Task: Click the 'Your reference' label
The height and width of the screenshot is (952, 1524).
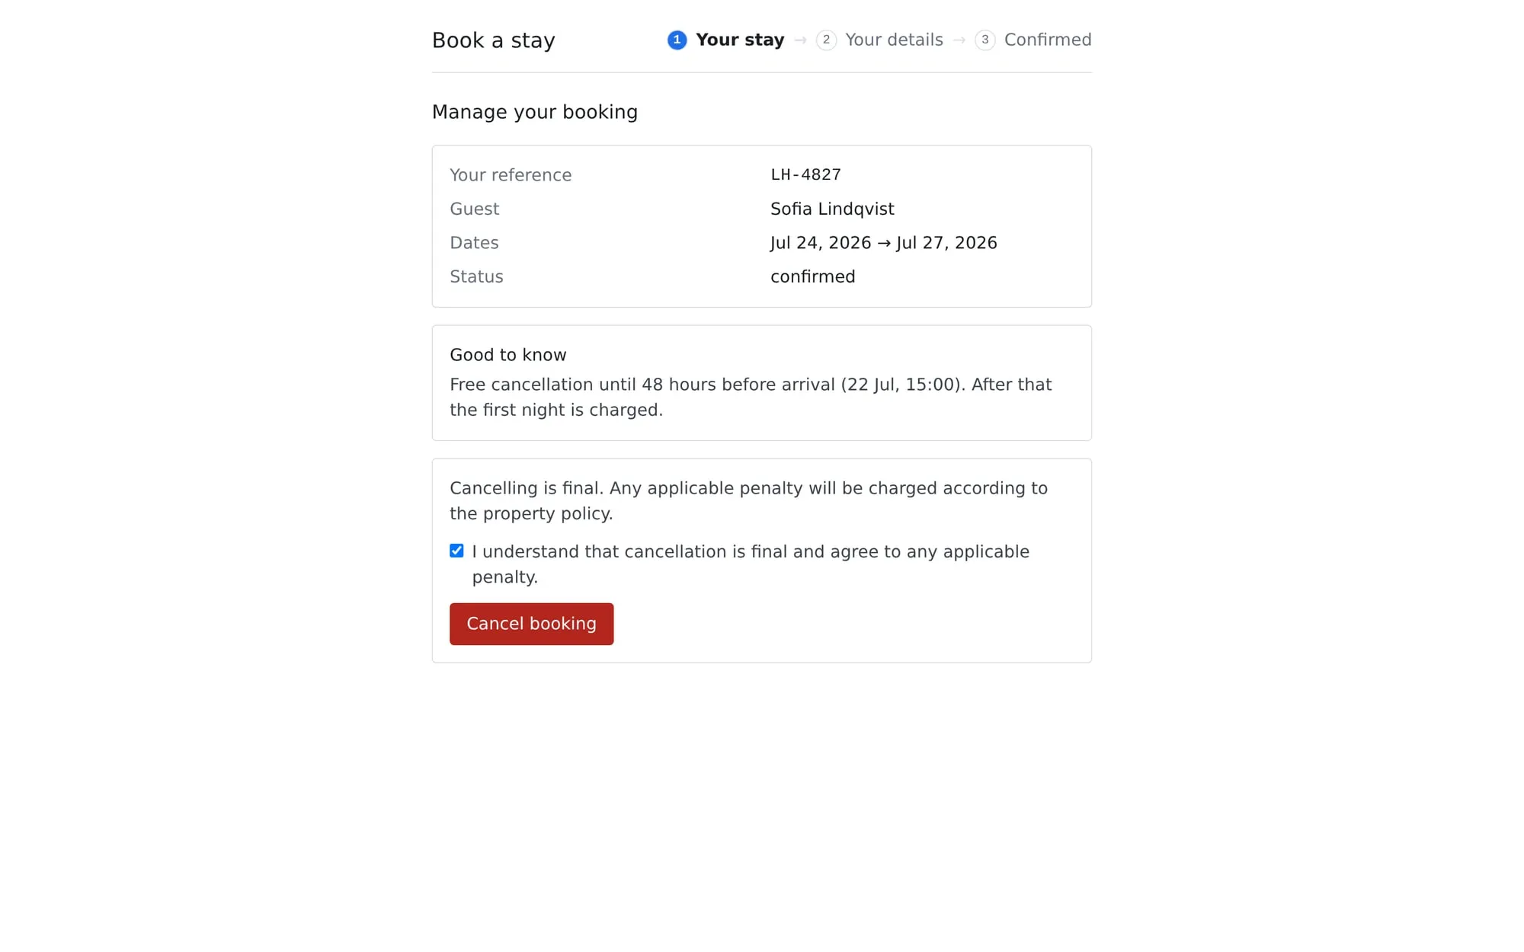Action: point(511,175)
